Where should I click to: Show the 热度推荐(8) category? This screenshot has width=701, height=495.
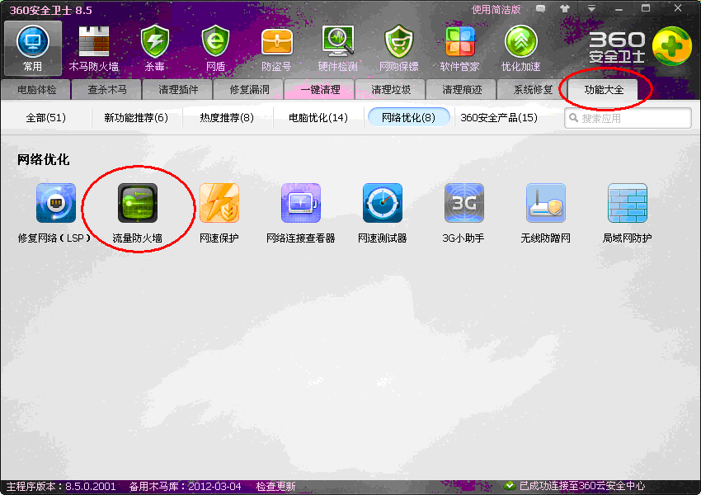tap(227, 118)
